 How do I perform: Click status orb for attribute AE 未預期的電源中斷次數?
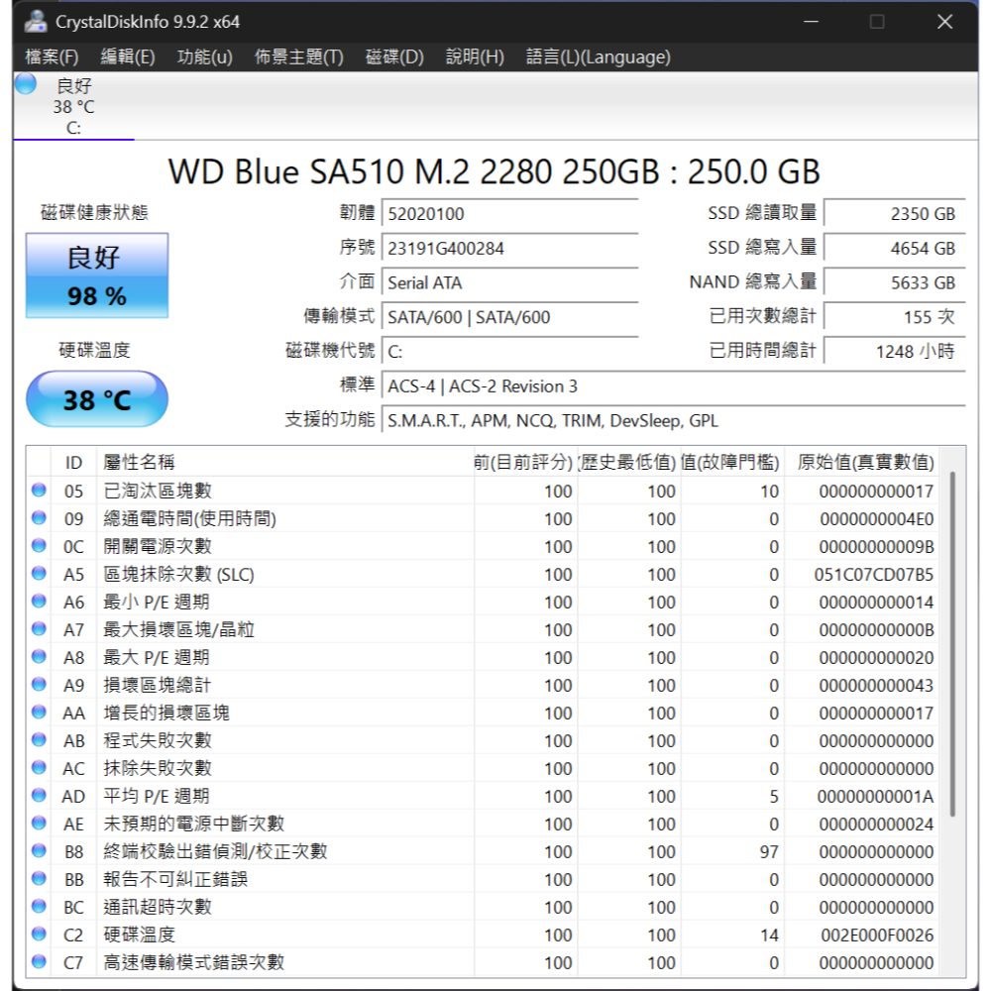click(x=39, y=823)
